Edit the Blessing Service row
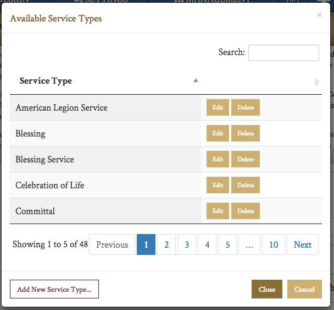Screen dimensions: 334x310 (x=218, y=160)
